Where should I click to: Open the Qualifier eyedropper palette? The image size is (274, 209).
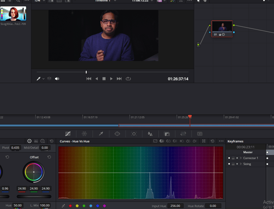(101, 134)
